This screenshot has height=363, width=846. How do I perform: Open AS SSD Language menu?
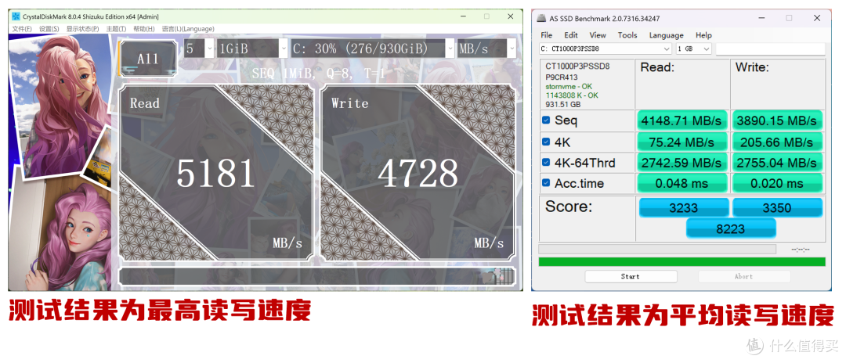[x=667, y=35]
